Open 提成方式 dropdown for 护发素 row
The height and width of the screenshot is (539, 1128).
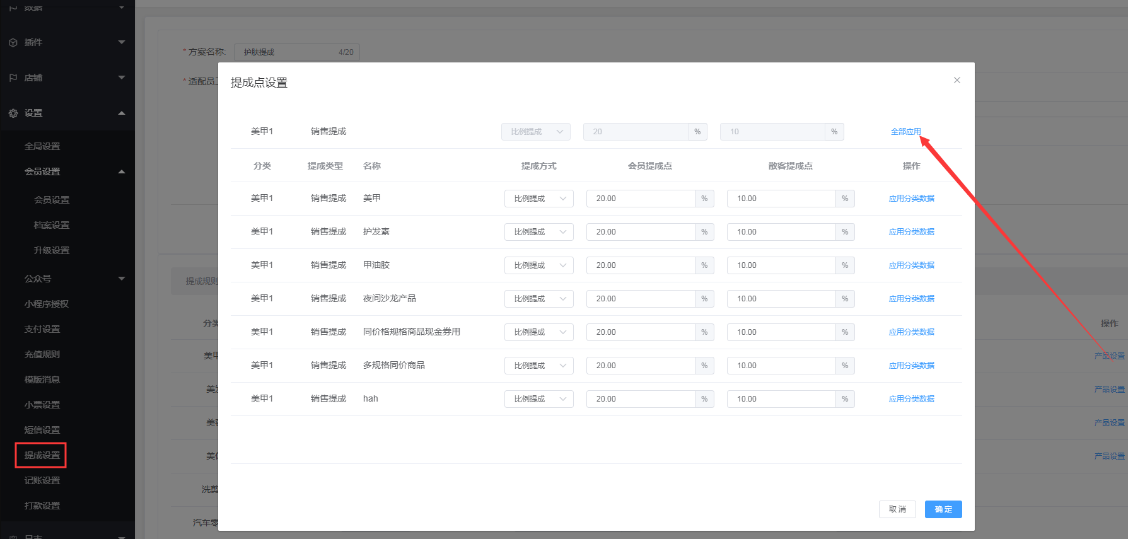pos(538,232)
